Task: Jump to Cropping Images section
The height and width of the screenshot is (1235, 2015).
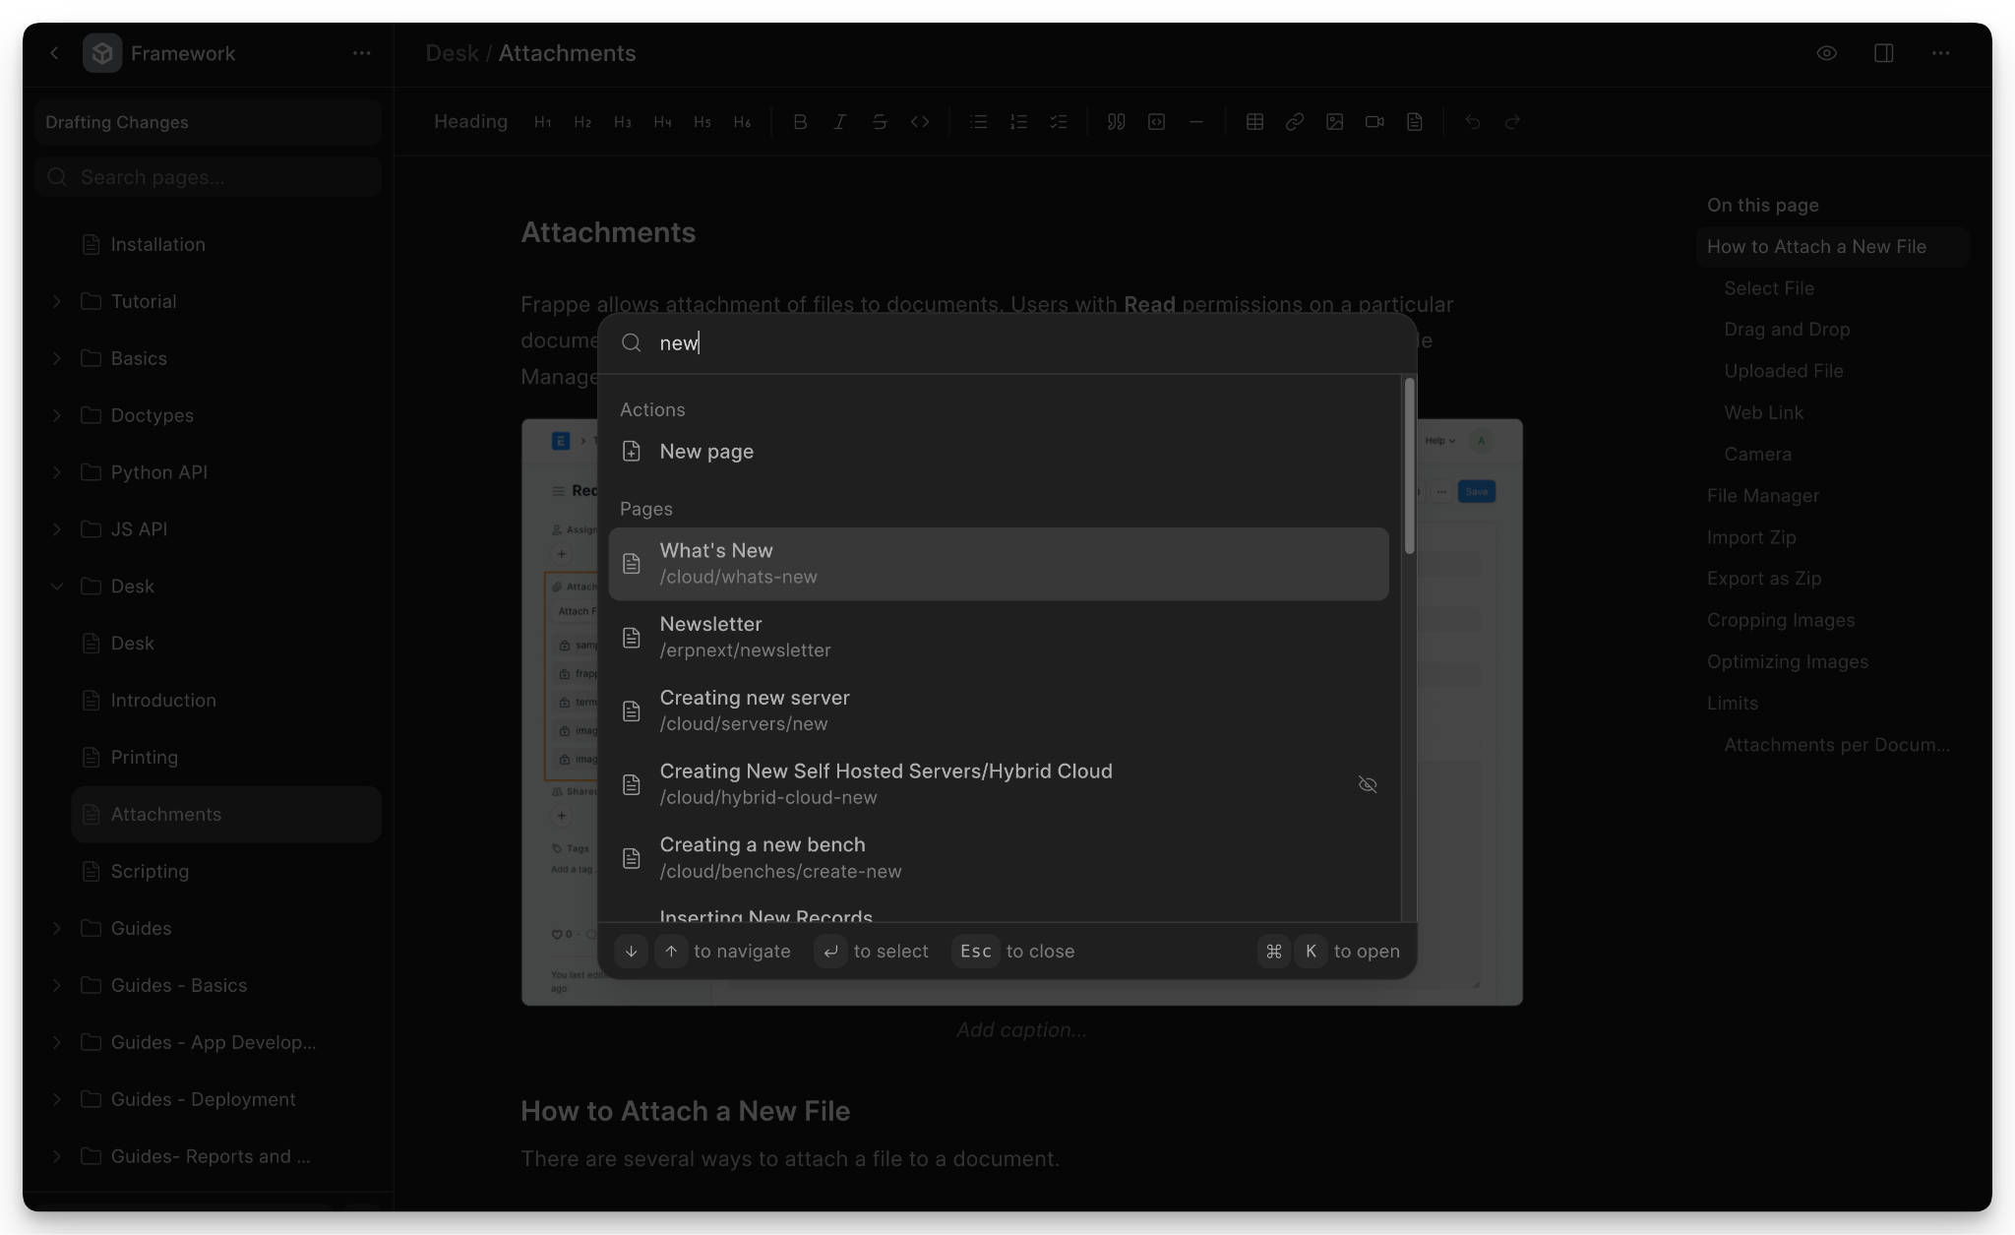Action: pos(1781,620)
